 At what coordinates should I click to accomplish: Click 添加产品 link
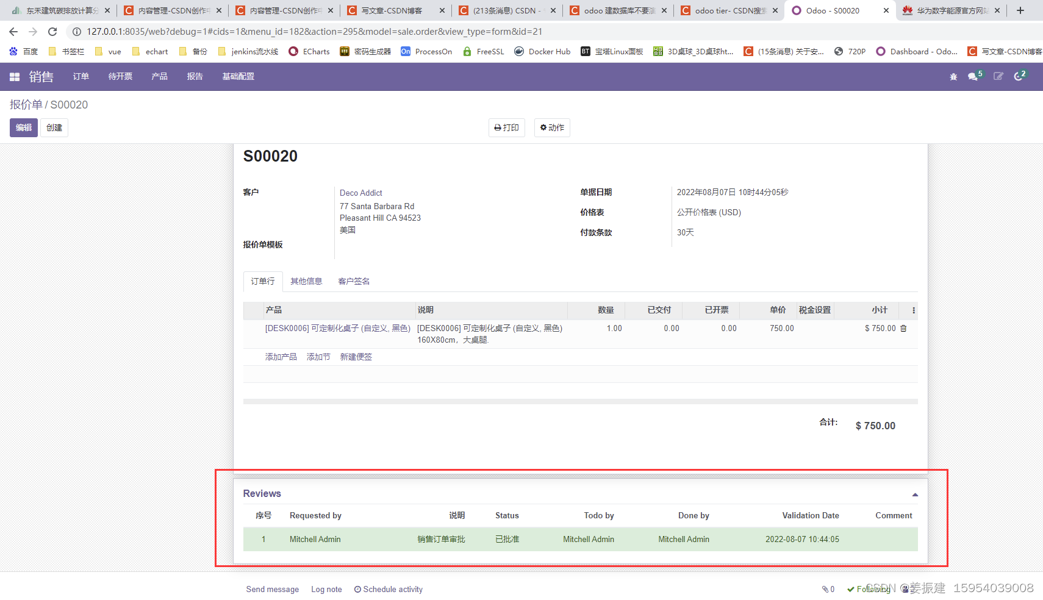click(x=281, y=357)
